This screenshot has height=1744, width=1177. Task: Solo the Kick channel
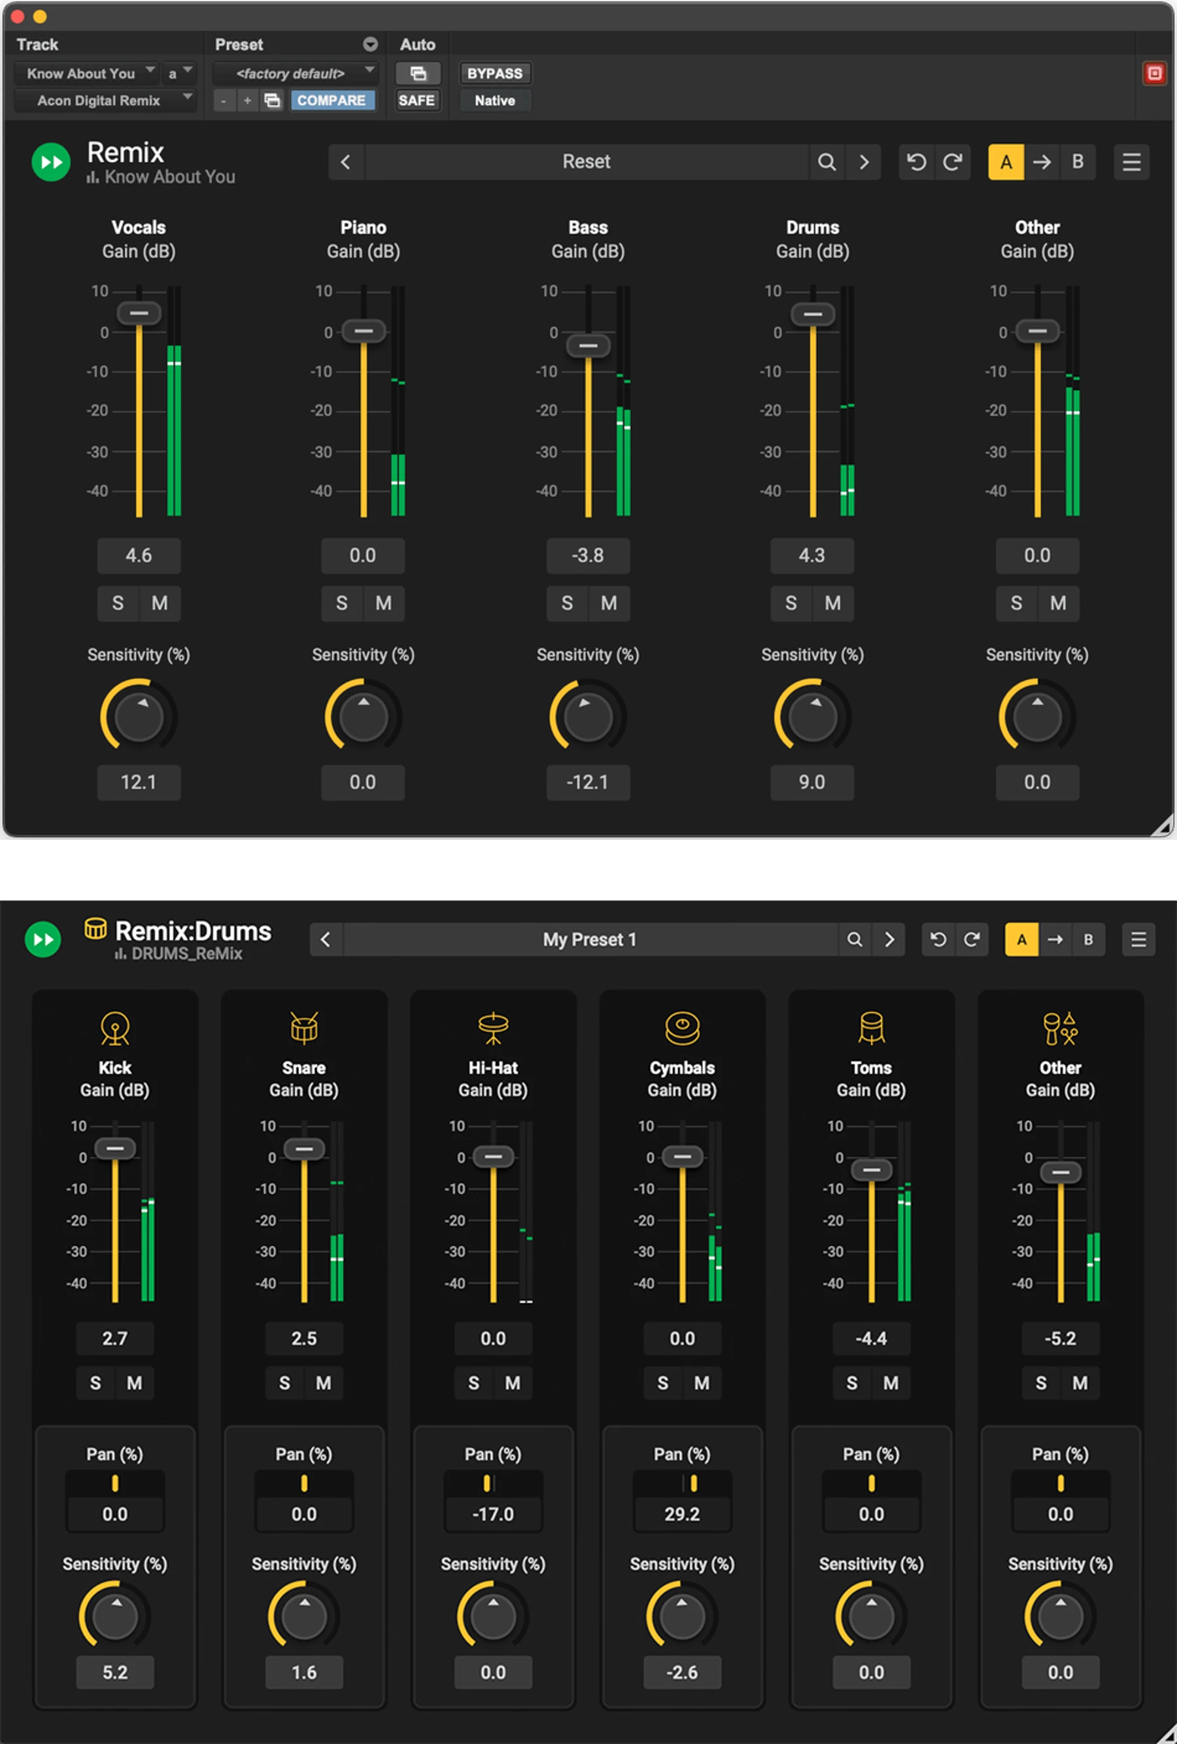[95, 1383]
